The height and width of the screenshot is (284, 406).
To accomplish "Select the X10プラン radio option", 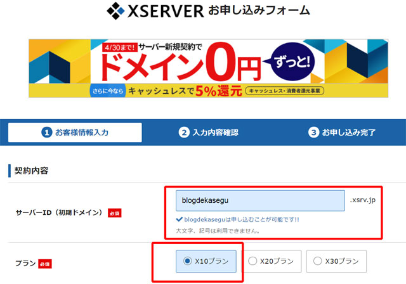I will click(x=187, y=261).
